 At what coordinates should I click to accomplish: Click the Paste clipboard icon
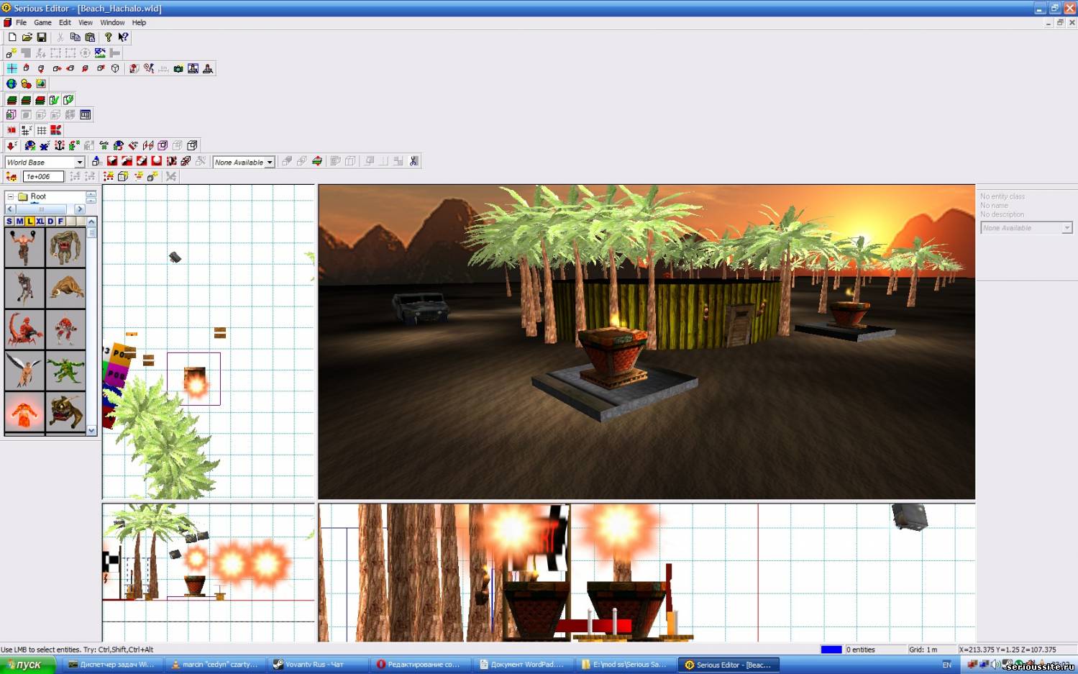[90, 37]
